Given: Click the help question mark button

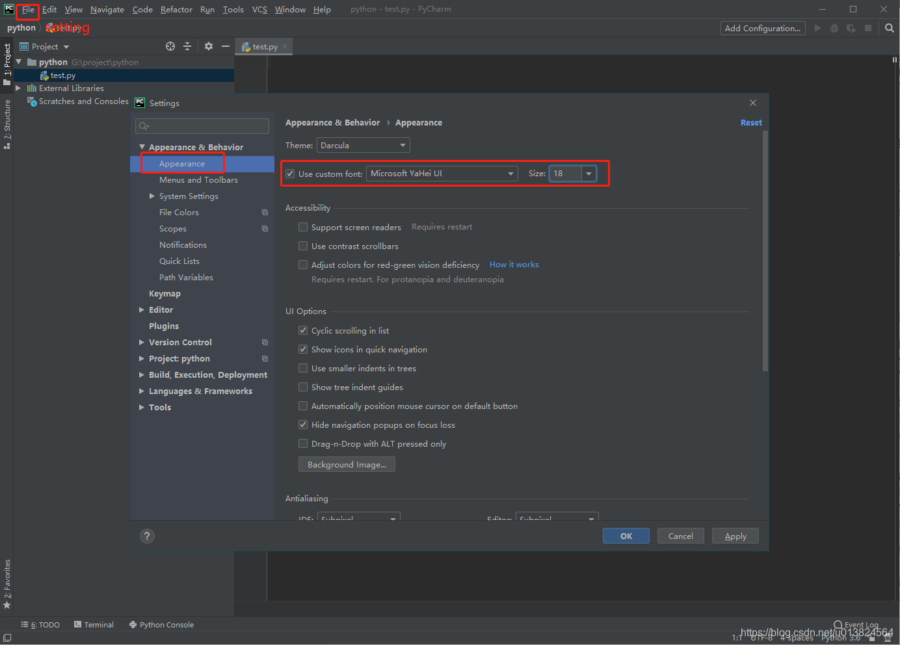Looking at the screenshot, I should pos(147,536).
